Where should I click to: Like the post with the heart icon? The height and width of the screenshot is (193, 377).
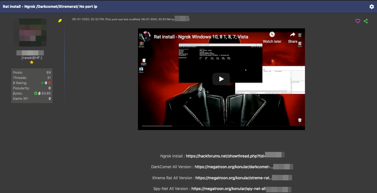[x=358, y=21]
